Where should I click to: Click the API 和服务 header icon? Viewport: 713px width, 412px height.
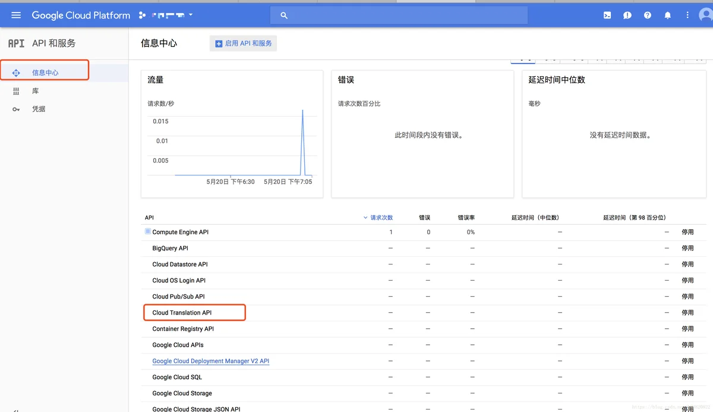click(x=16, y=43)
